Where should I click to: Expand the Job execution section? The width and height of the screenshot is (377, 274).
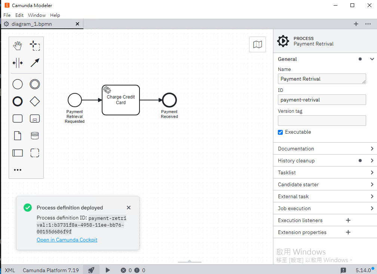[325, 209]
